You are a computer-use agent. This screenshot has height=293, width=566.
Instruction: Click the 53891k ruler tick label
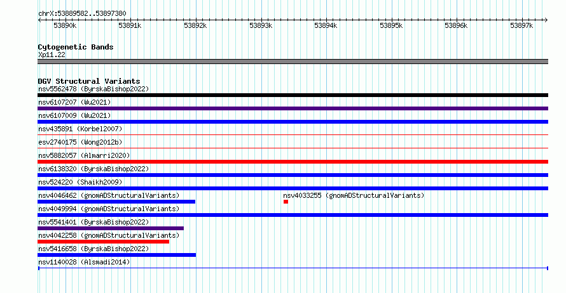pyautogui.click(x=130, y=25)
